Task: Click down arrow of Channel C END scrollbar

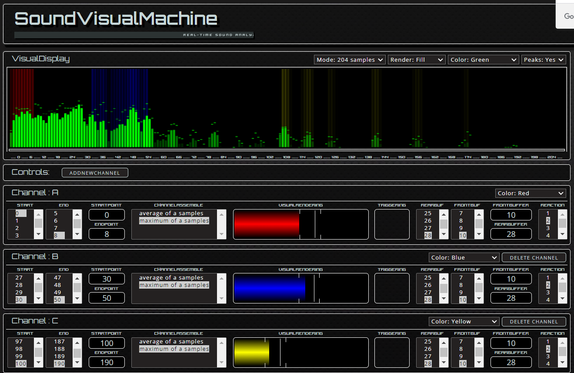Action: click(x=77, y=363)
